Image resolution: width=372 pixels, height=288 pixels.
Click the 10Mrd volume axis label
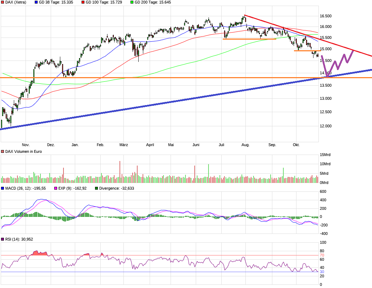(x=325, y=164)
